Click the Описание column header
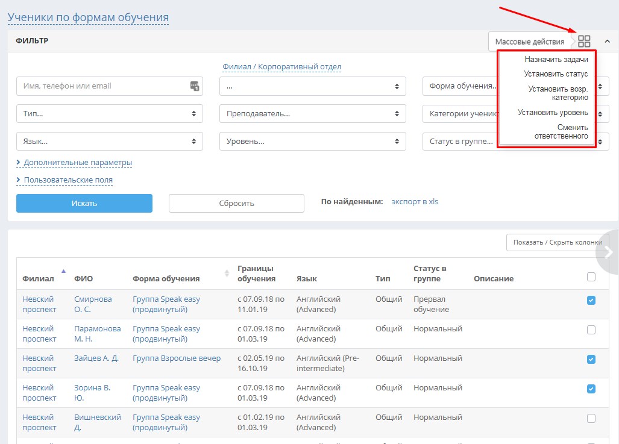This screenshot has height=444, width=619. 494,279
